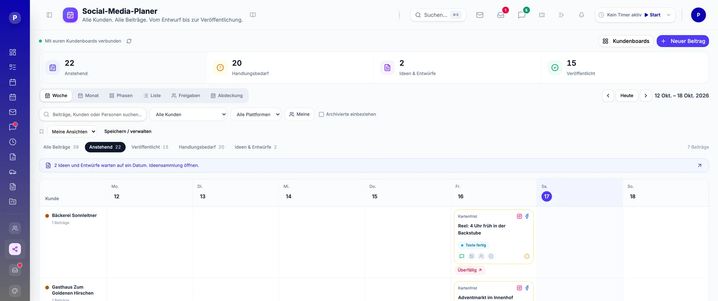The width and height of the screenshot is (718, 301).
Task: Click the posts search input field
Action: click(93, 114)
